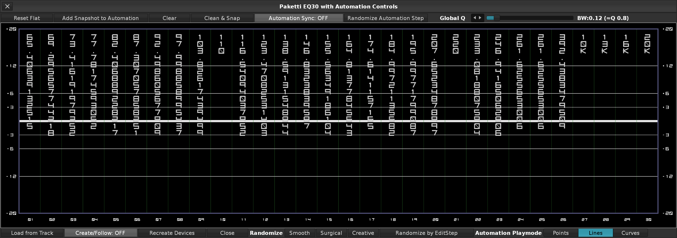Click the -12 dB scale label on right
Screen dimensions: 677x238
click(667, 176)
